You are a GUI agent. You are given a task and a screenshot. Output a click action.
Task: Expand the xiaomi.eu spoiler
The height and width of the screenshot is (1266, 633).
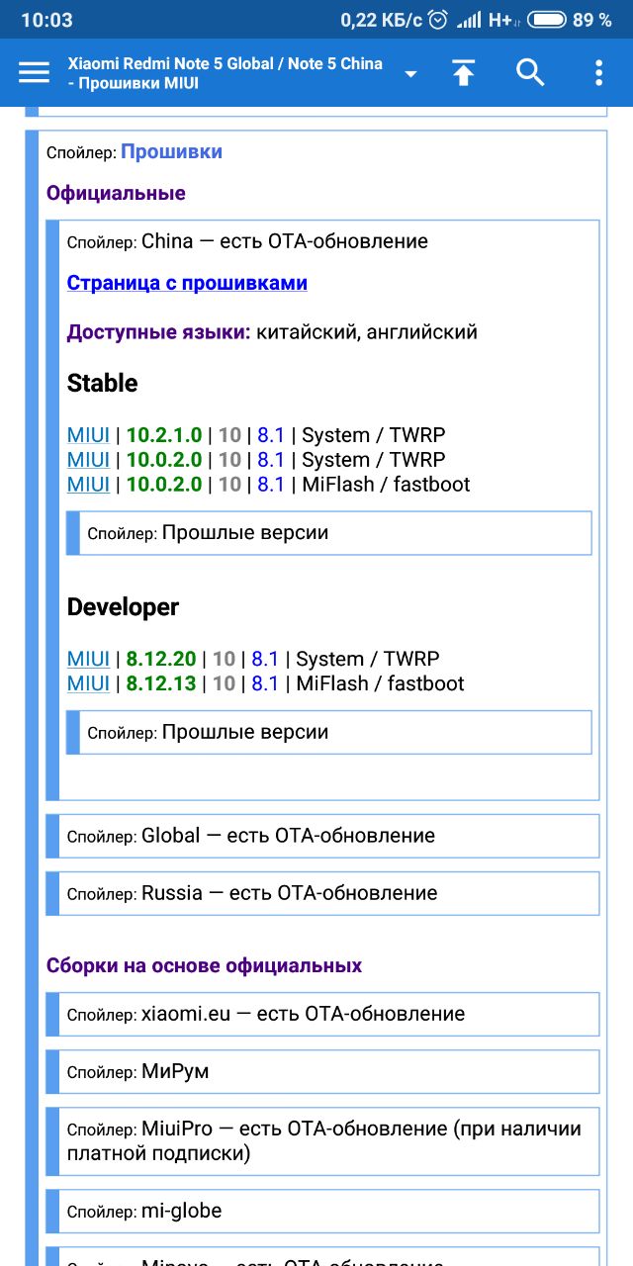[x=322, y=1014]
